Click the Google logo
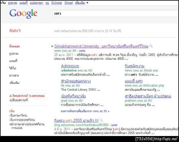Viewport: 179px width, 142px height. point(23,14)
